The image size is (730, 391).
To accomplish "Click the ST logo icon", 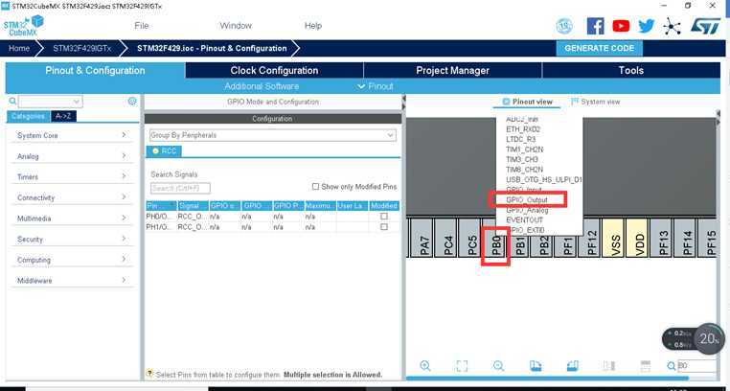I will (705, 26).
